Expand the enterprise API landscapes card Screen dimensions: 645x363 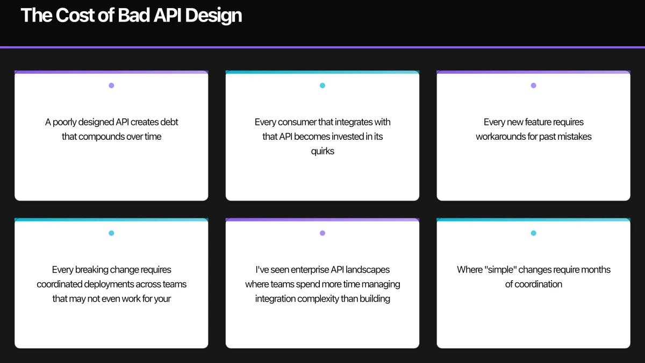tap(322, 283)
